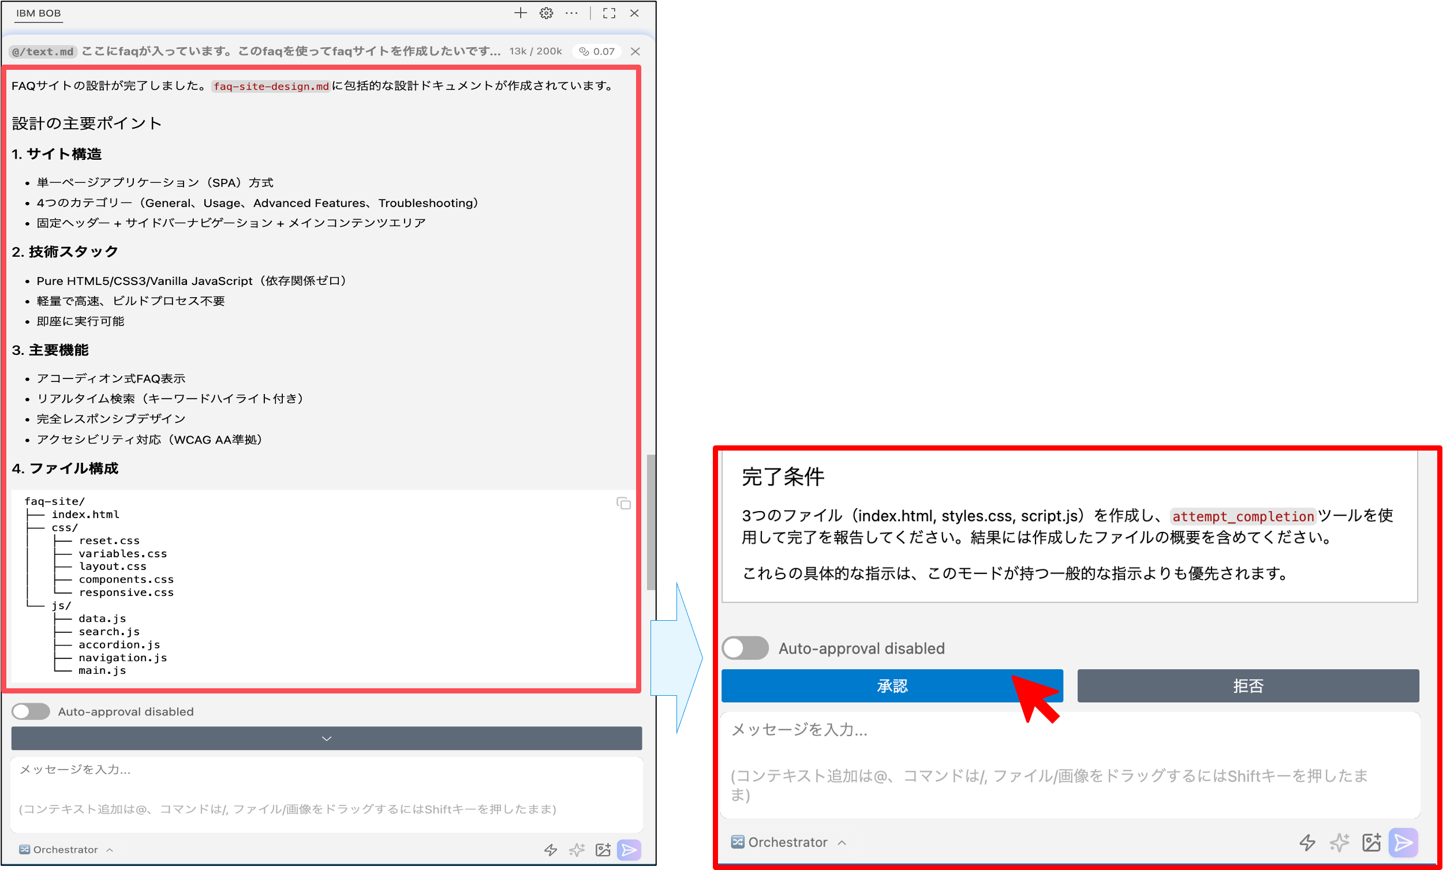Click responsive.css in the file tree
This screenshot has height=870, width=1443.
(126, 592)
